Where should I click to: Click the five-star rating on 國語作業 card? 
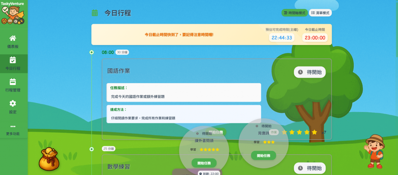coord(300,132)
